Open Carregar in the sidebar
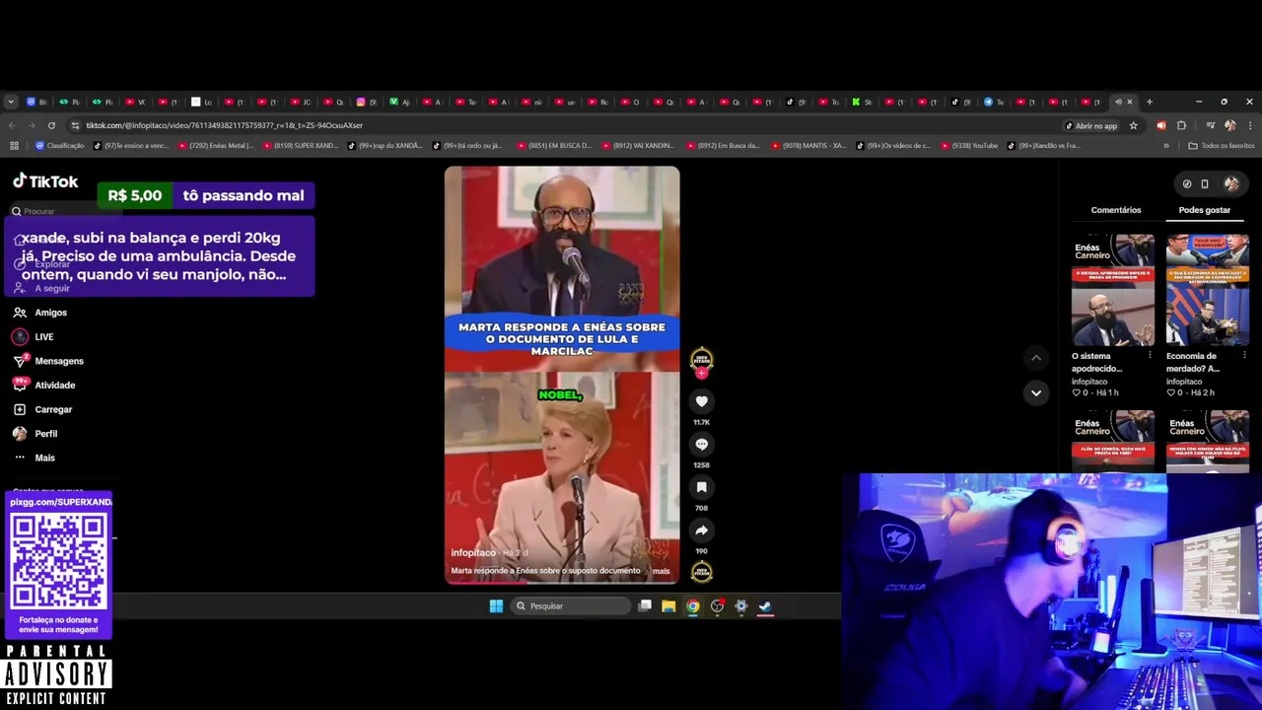Screen dimensions: 1262x710 (x=44, y=409)
